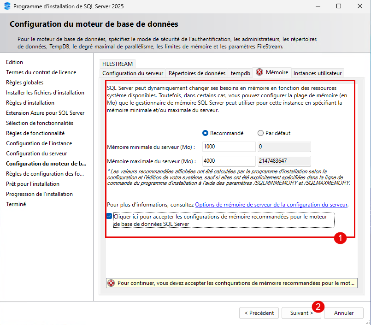Image resolution: width=371 pixels, height=325 pixels.
Task: Click Règles de configuration des fo... step
Action: pos(45,174)
